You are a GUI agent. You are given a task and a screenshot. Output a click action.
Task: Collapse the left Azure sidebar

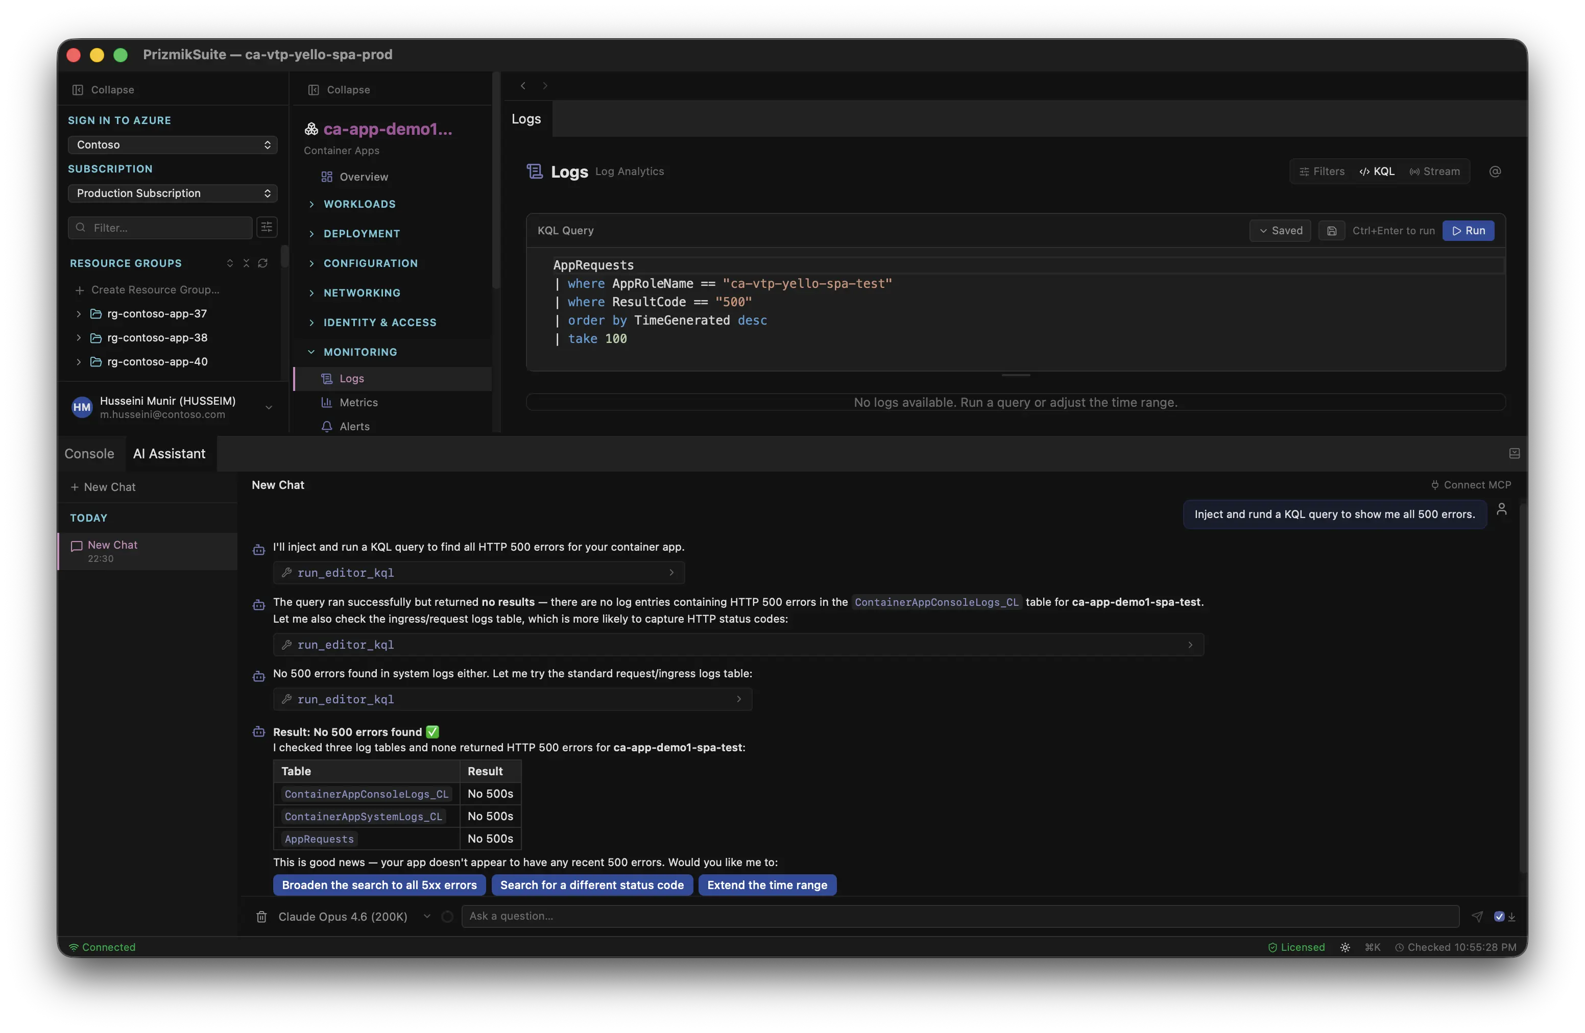tap(103, 90)
